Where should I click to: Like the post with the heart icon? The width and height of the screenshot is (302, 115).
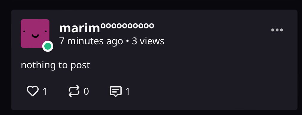(x=33, y=91)
